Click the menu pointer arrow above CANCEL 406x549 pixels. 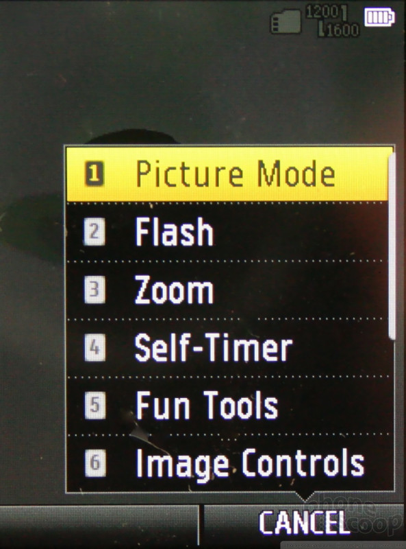click(x=305, y=496)
